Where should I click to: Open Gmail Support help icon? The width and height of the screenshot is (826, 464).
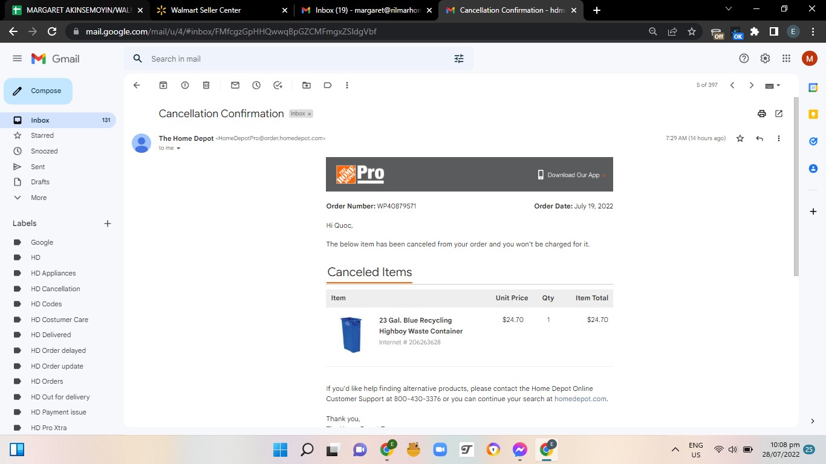[x=744, y=59]
